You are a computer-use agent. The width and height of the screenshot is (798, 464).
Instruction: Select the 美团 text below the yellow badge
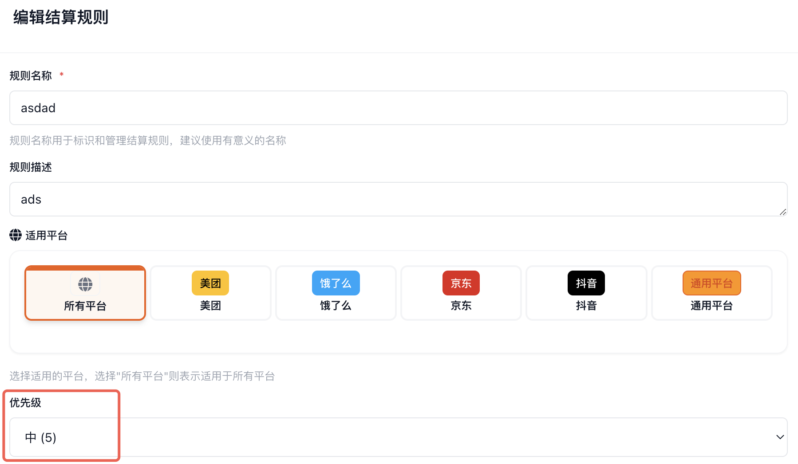click(x=210, y=306)
